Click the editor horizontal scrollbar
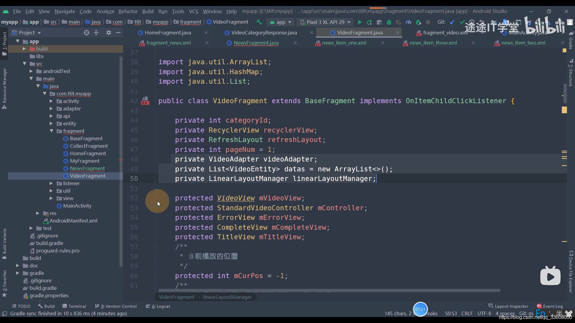 pyautogui.click(x=329, y=290)
